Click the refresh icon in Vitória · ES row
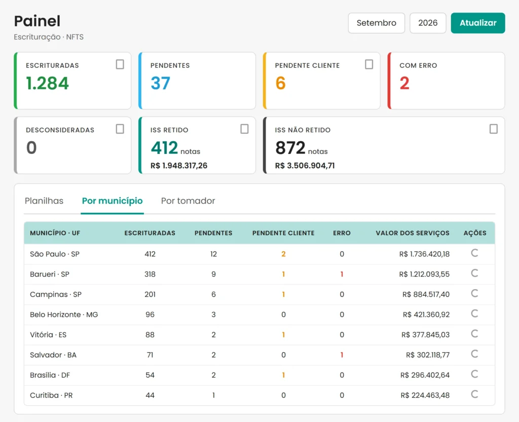Viewport: 519px width, 422px height. click(x=474, y=334)
